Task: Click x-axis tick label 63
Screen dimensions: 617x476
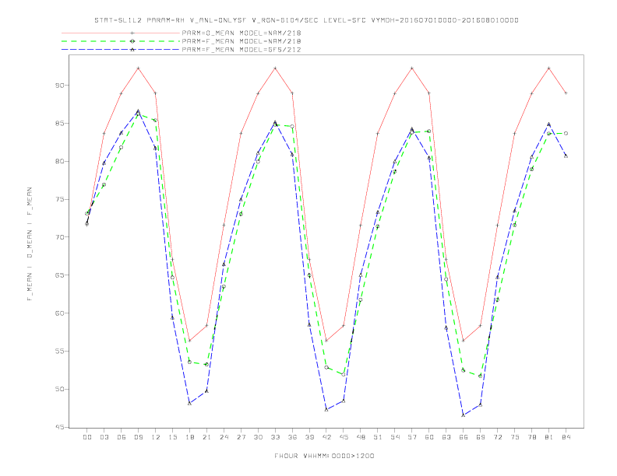Action: [446, 437]
